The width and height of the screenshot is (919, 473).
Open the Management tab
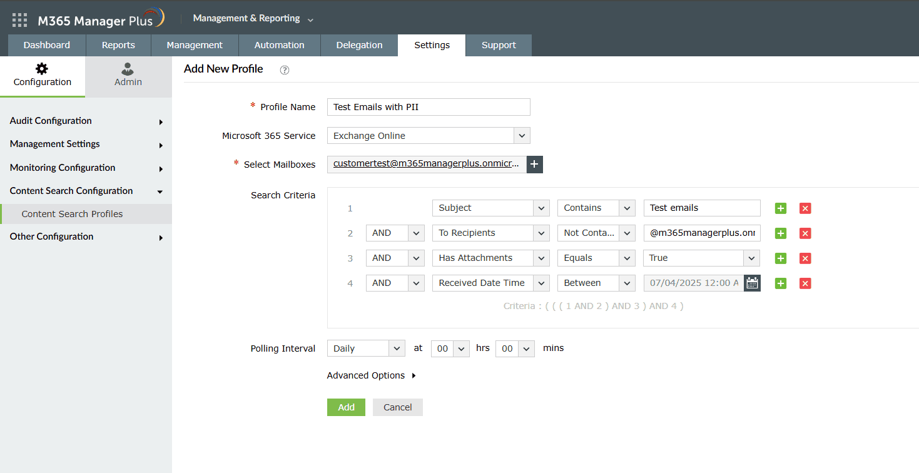point(195,45)
